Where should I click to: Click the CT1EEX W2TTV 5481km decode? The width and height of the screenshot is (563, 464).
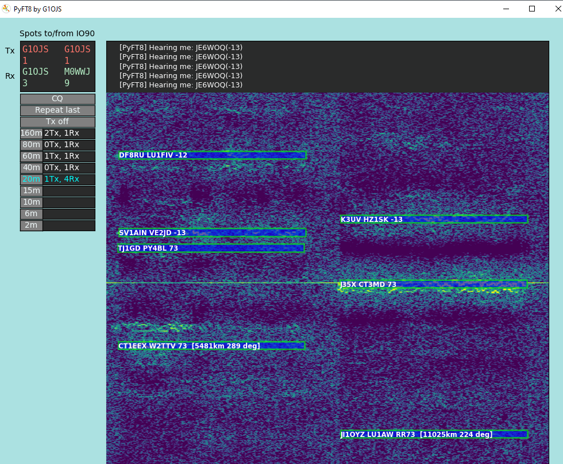[x=211, y=346]
